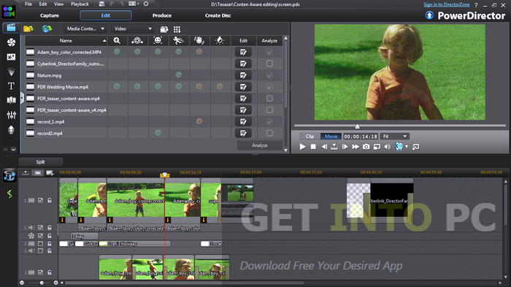This screenshot has width=511, height=287.
Task: Select Clip preview mode button
Action: [310, 137]
